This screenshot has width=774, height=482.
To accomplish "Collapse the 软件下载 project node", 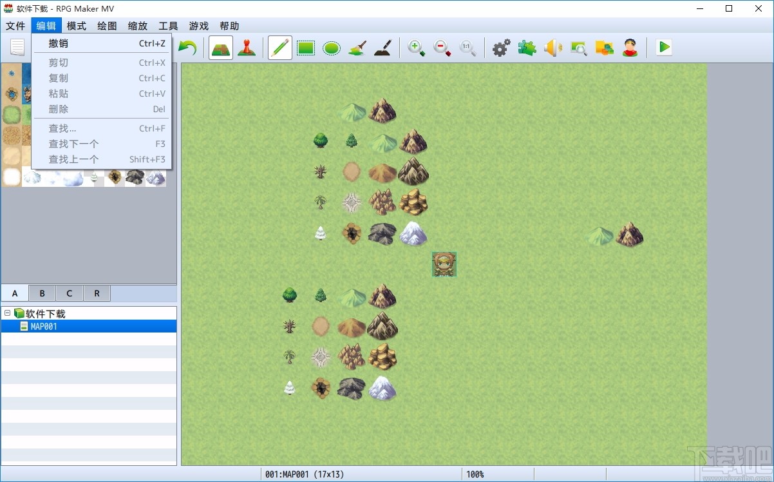I will (x=6, y=313).
